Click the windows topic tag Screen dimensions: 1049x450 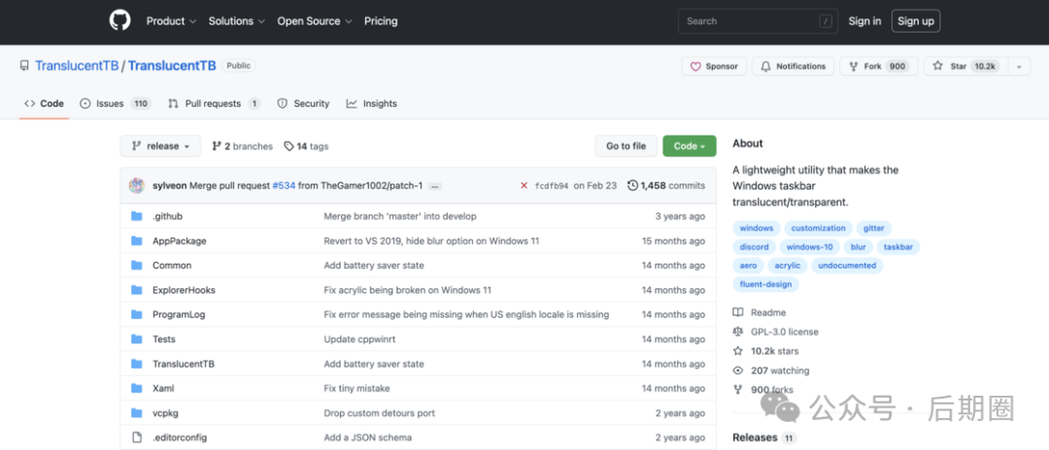pyautogui.click(x=756, y=228)
